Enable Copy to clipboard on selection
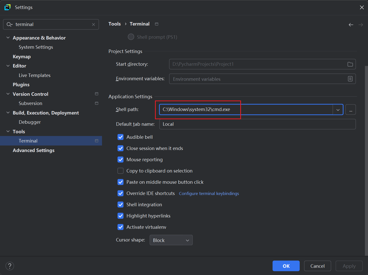This screenshot has height=275, width=368. tap(120, 171)
